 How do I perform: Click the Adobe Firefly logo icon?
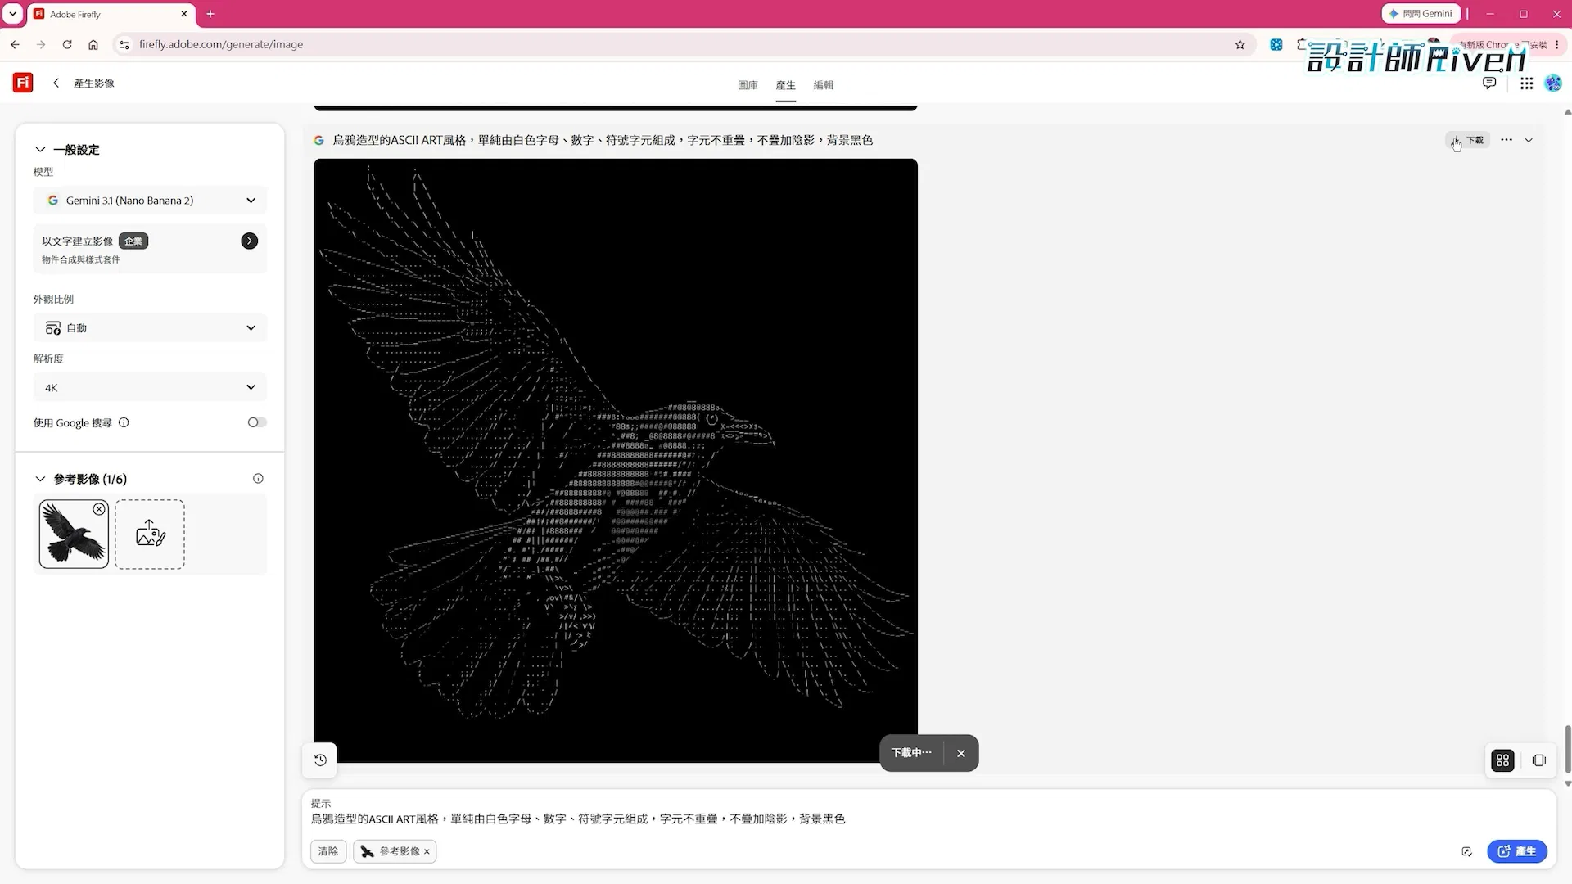click(x=23, y=83)
